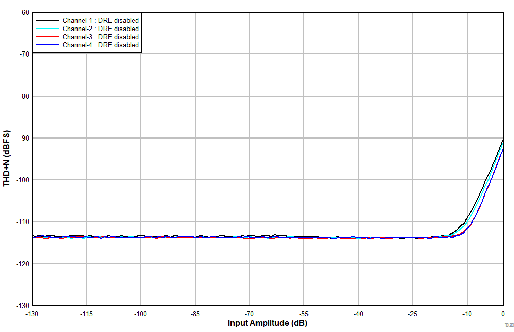The width and height of the screenshot is (514, 332).
Task: Select the cyan Channel-2 legend line sample
Action: coord(47,29)
